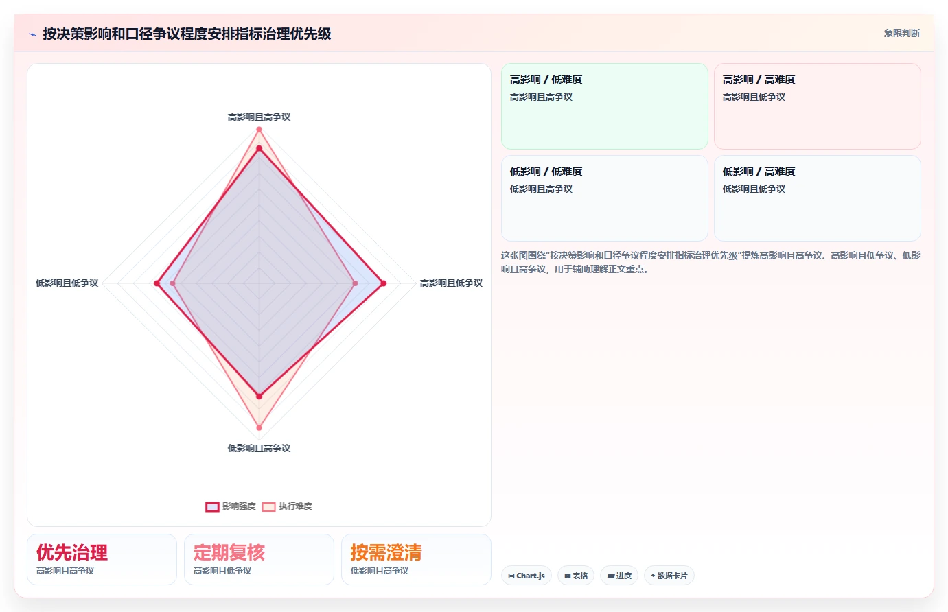Screen dimensions: 948x612
Task: Click 影响强度 data point at 高影响且低争议
Action: click(383, 283)
